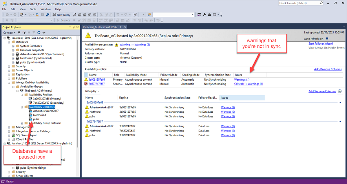Click the Issues column header in database grid
The height and width of the screenshot is (184, 347).
pos(242,98)
